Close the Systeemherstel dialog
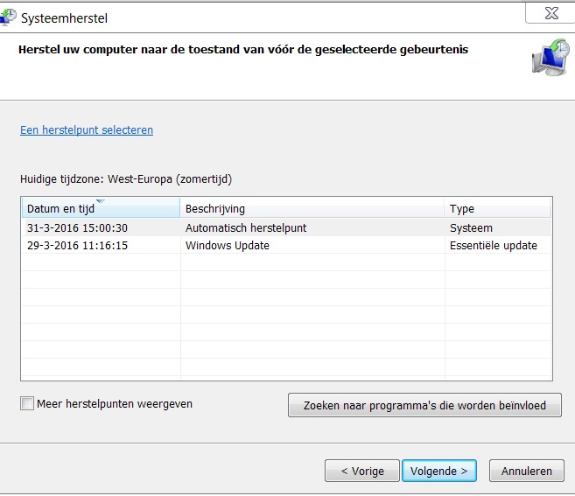 click(551, 13)
